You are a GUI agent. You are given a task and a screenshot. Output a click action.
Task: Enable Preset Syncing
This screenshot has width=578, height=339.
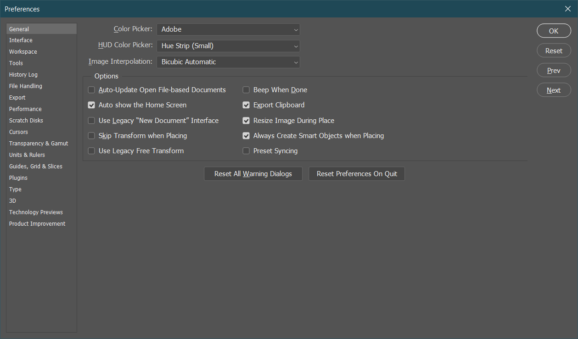[x=246, y=150]
